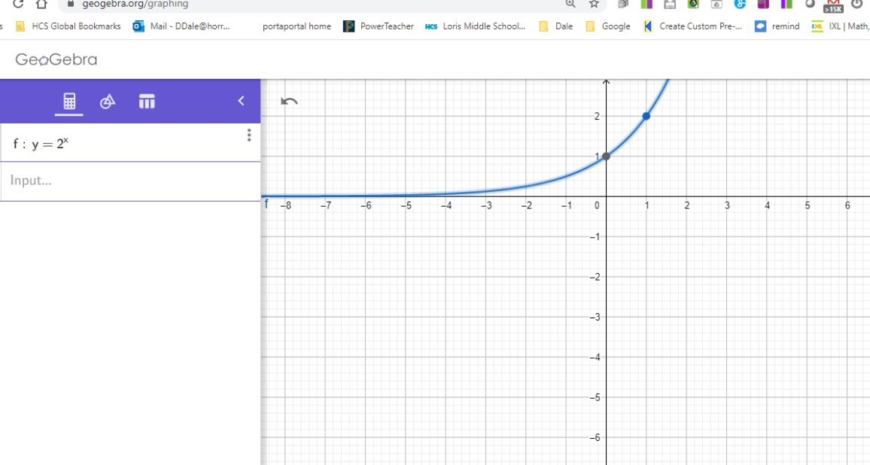870x465 pixels.
Task: Open the Algebra view calculator tab
Action: pyautogui.click(x=69, y=101)
